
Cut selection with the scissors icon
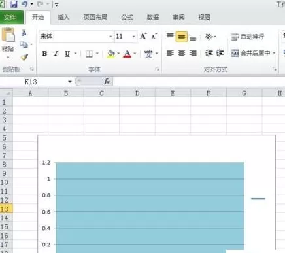coord(24,33)
